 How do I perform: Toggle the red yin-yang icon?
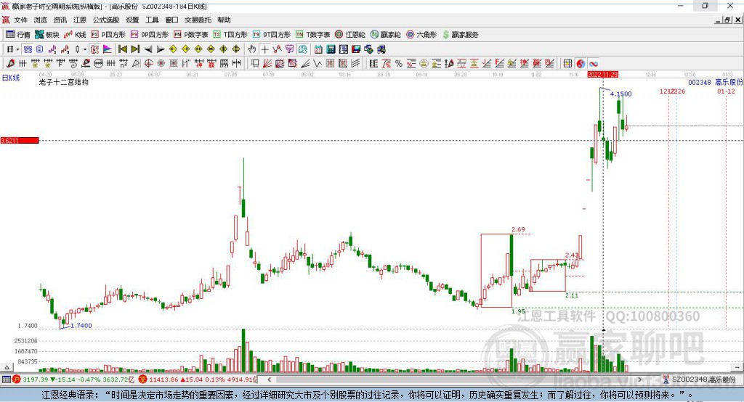point(581,64)
